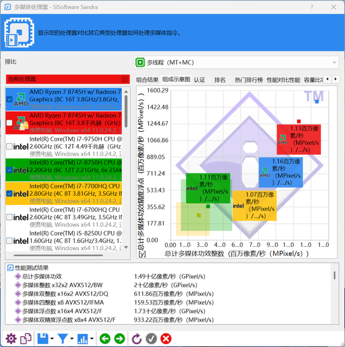This screenshot has height=347, width=345.
Task: Click the purple refresh icon
Action: click(136, 338)
